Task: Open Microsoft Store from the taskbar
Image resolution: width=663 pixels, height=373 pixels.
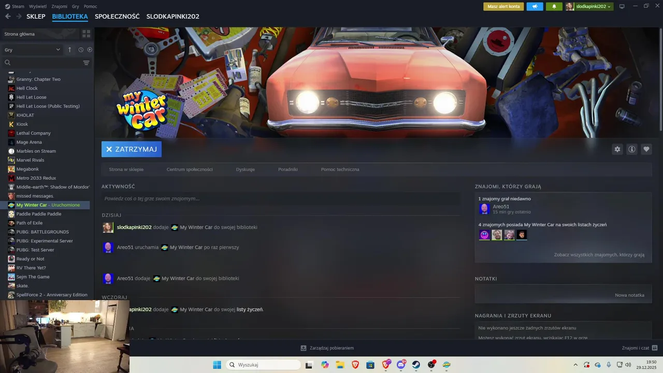Action: [x=370, y=365]
